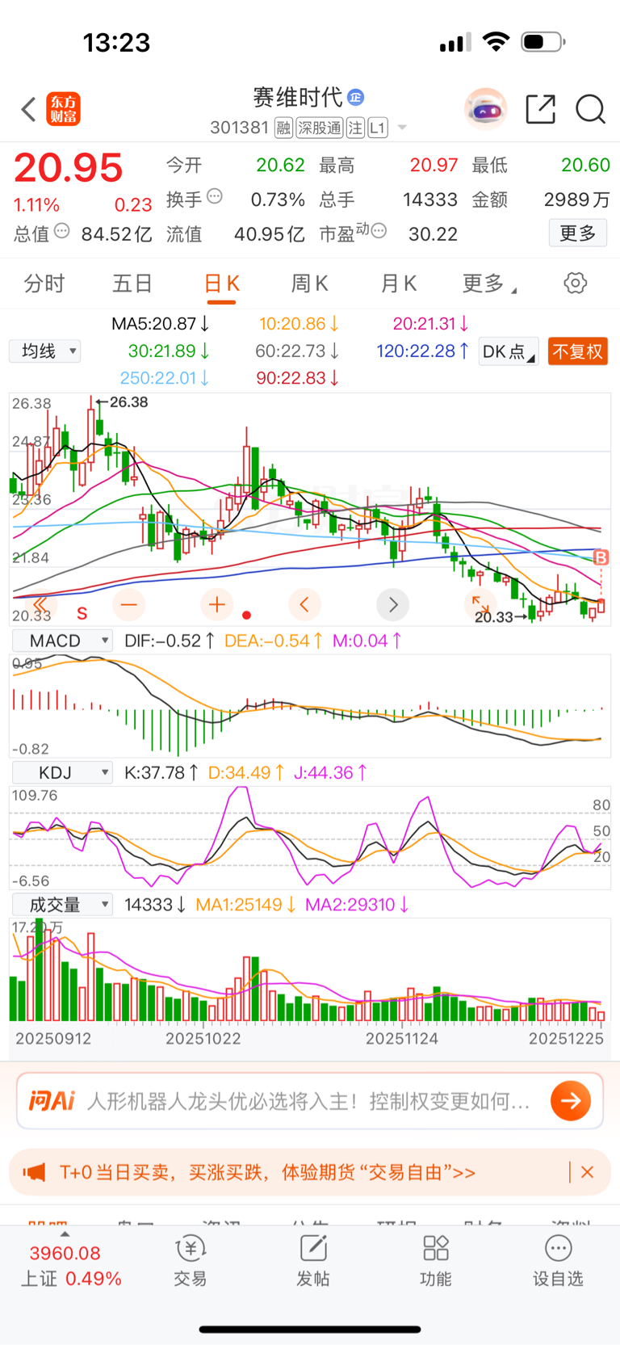Open the MACD indicator dropdown
Screen dimensions: 620x1345
[x=62, y=641]
